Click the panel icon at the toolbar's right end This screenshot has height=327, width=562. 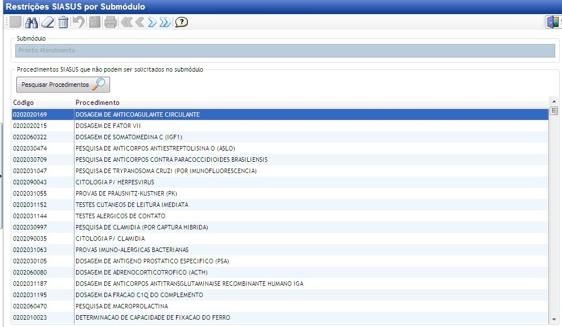pyautogui.click(x=552, y=22)
